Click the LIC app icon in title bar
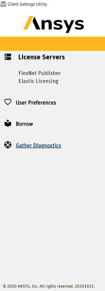Screen dimensions: 105x291 pyautogui.click(x=3, y=4)
